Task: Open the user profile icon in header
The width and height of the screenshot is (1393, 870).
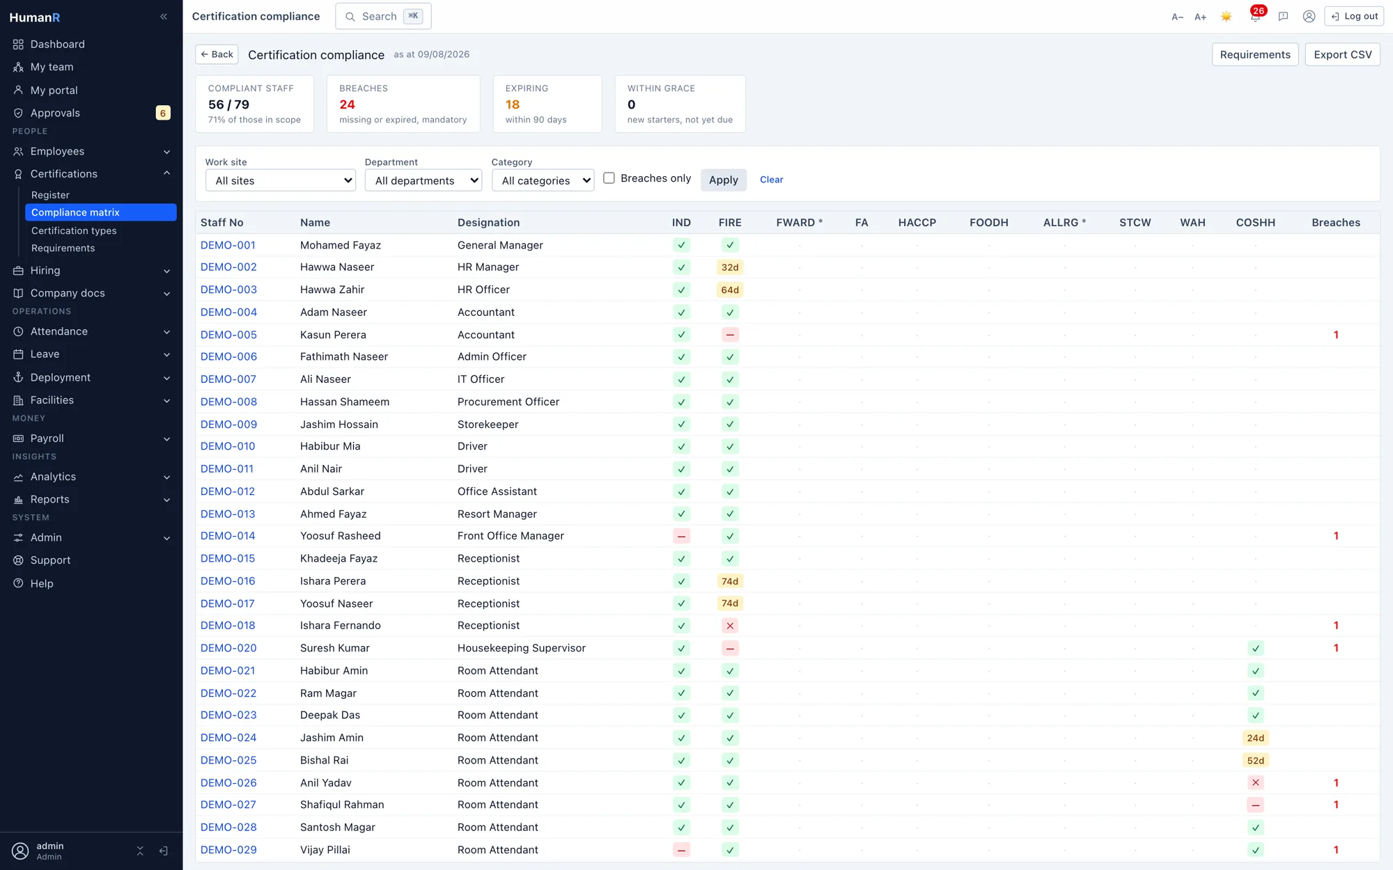Action: pos(1309,17)
